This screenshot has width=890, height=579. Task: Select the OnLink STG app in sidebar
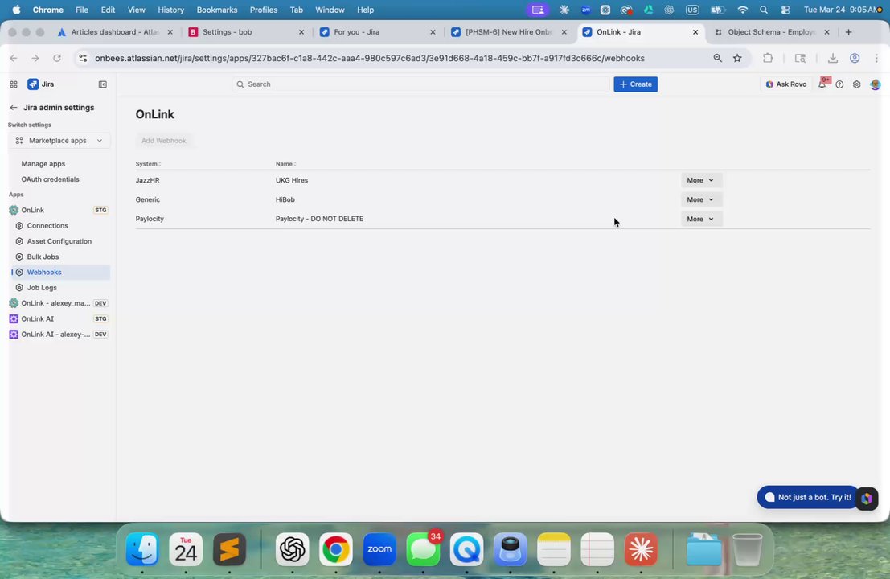click(x=59, y=210)
